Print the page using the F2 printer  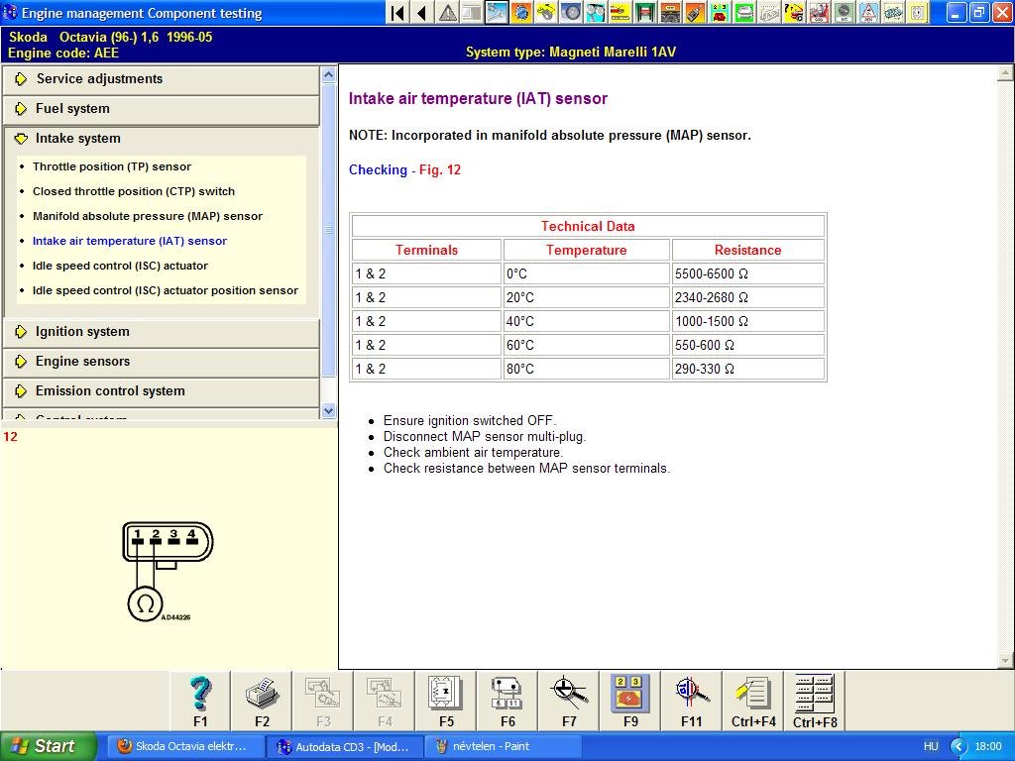(x=262, y=702)
